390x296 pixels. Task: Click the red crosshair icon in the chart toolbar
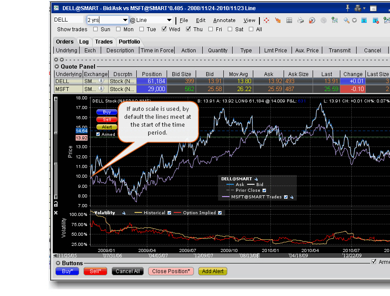click(x=266, y=20)
